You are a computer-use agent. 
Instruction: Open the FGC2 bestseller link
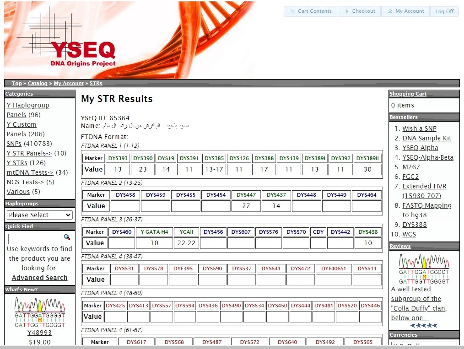pos(410,177)
